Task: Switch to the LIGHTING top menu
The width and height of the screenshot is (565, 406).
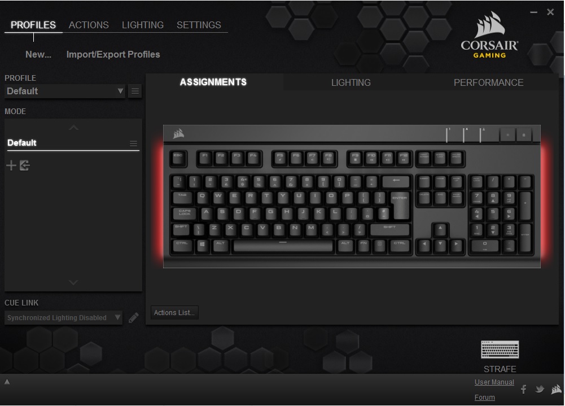Action: [x=143, y=25]
